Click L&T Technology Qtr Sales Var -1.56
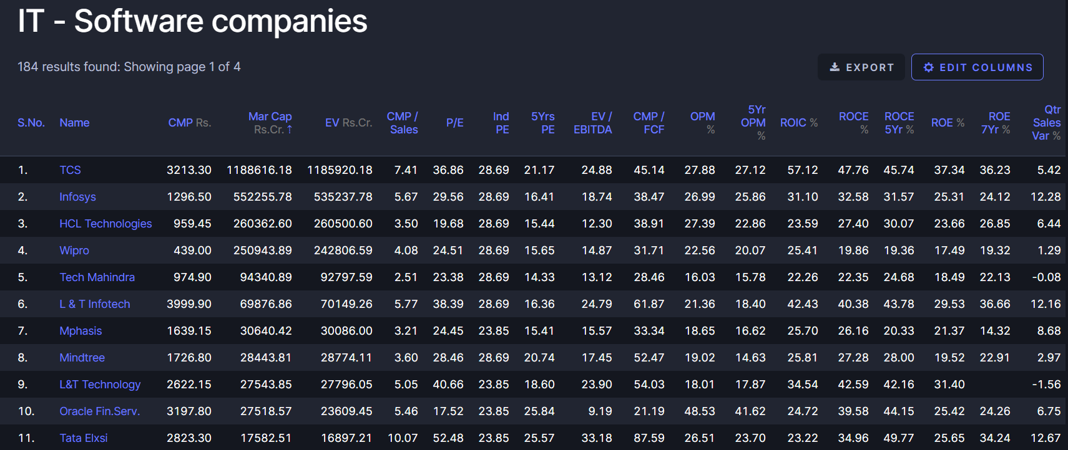 point(1046,385)
